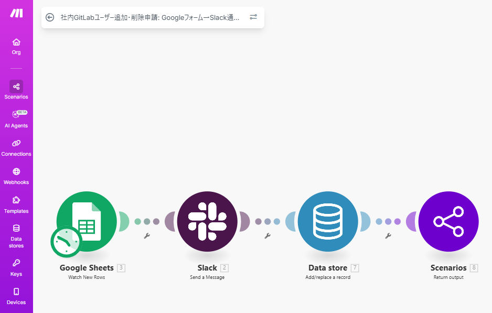
Task: Open the schedule clock on Google Sheets
Action: click(66, 242)
